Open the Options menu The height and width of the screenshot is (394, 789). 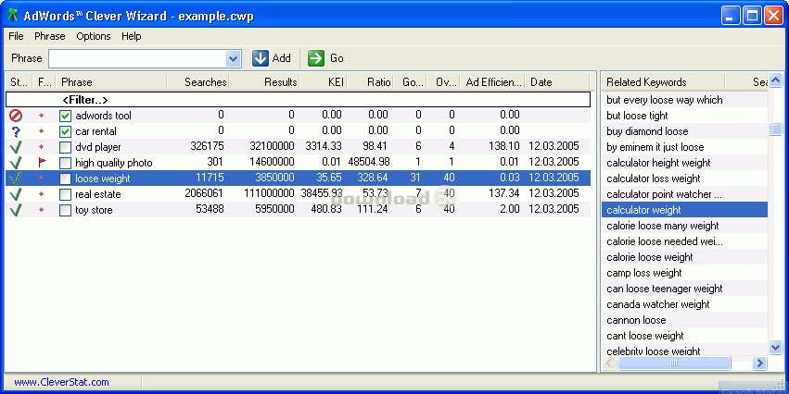94,36
